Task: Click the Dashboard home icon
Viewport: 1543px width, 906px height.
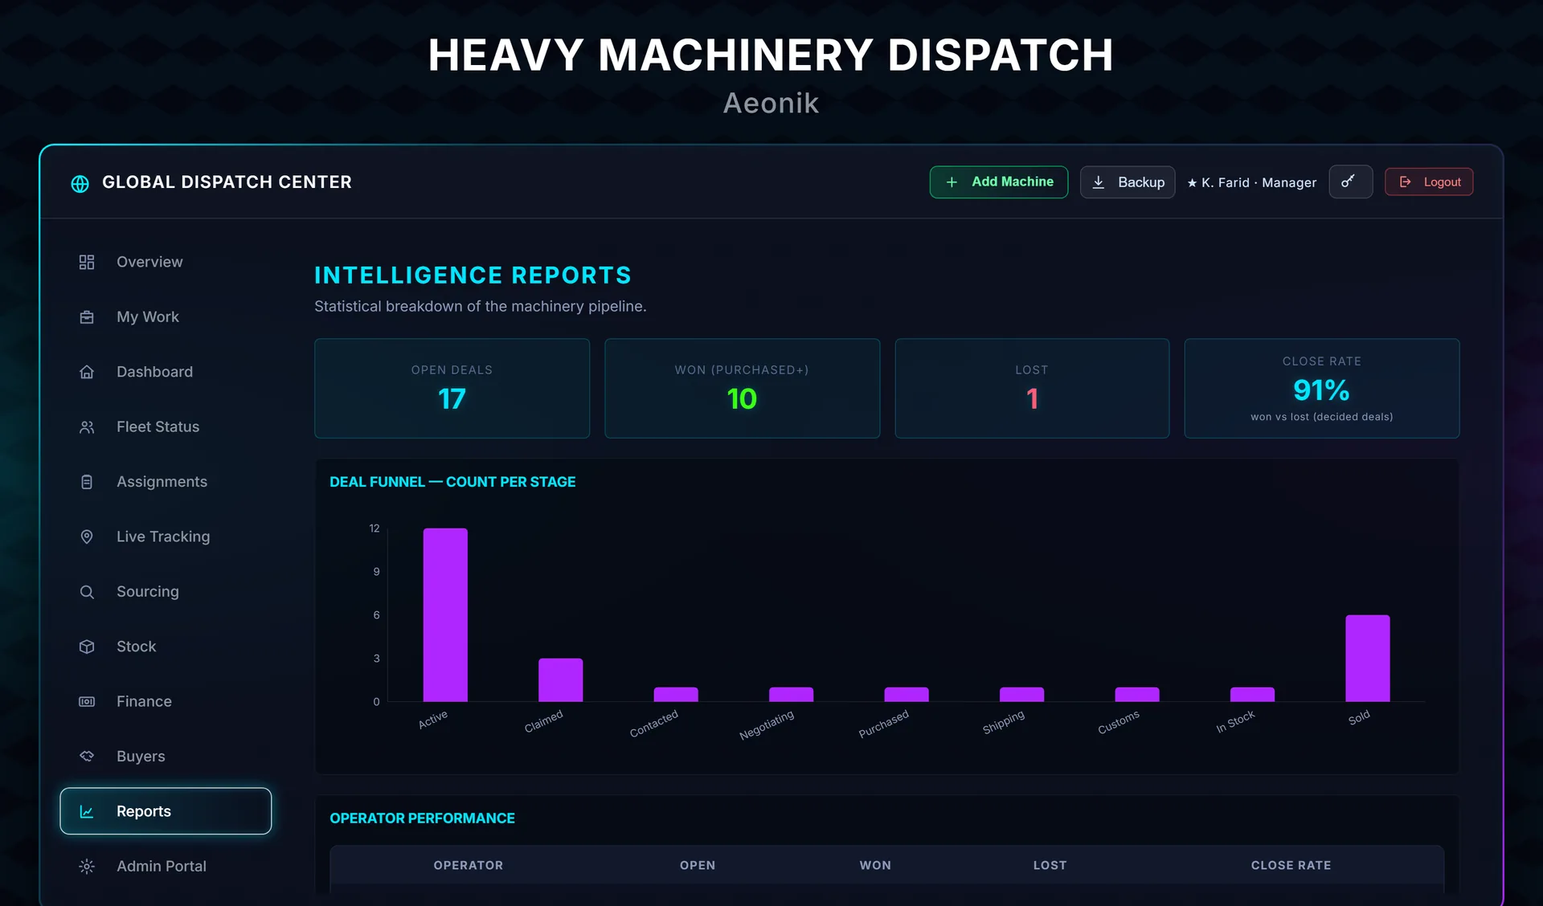Action: (x=87, y=372)
